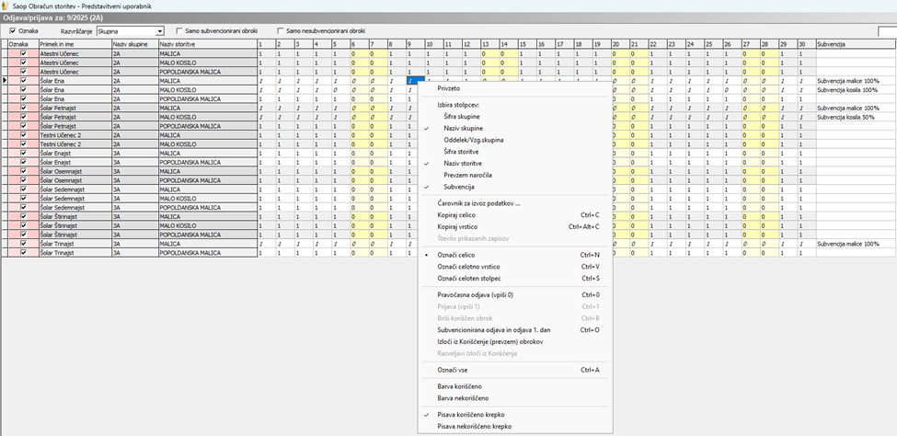Select Šolar Štirinajst POPOLDANSKA MALICA service cell
This screenshot has width=897, height=436.
[x=208, y=235]
